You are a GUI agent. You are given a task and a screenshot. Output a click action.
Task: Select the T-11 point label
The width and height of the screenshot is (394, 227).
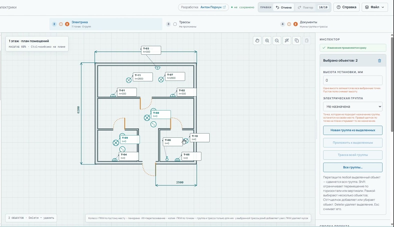pyautogui.click(x=143, y=77)
